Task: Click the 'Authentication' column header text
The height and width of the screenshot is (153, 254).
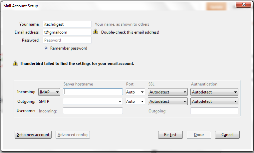Action: (204, 84)
